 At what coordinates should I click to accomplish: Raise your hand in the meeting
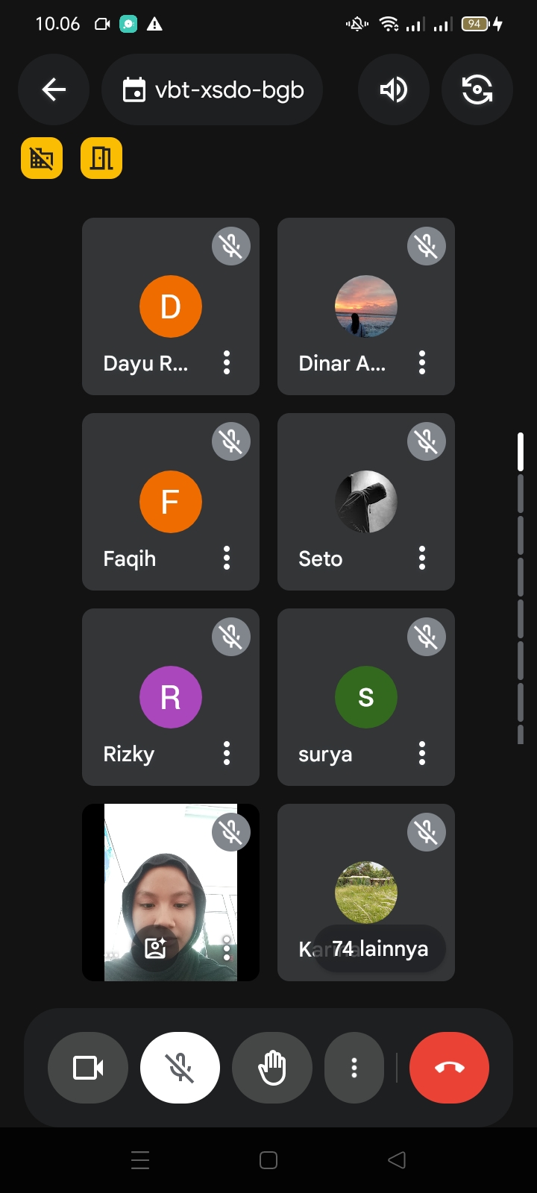click(x=272, y=1068)
